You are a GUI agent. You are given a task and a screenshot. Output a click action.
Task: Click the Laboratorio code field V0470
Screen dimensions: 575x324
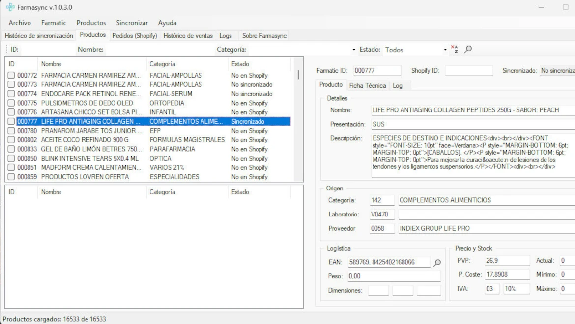click(382, 215)
